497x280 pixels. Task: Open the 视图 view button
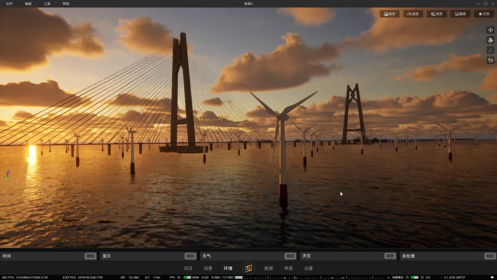coord(436,14)
